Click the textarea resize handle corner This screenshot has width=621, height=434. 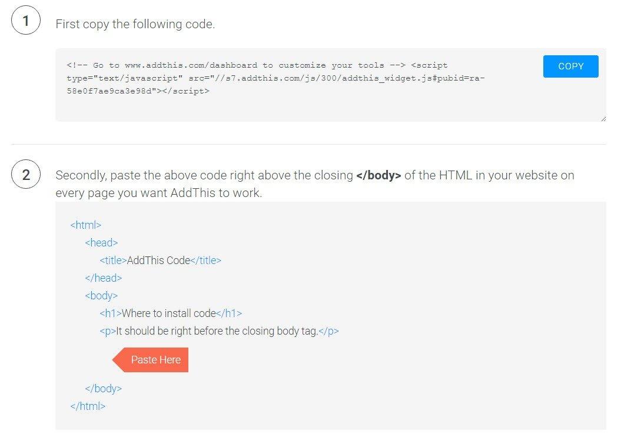(x=603, y=119)
